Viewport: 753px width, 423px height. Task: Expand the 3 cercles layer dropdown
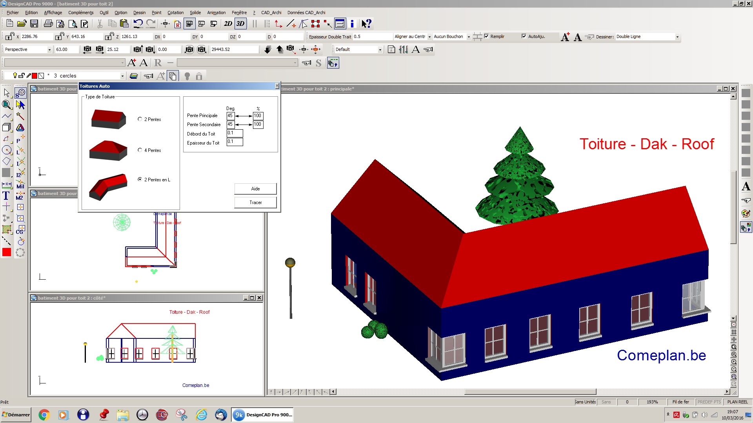pos(122,76)
